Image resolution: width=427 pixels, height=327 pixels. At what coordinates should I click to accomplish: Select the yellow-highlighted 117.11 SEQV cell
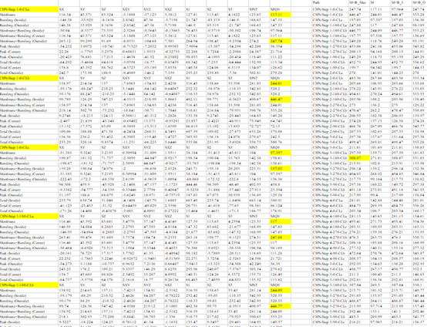click(x=281, y=15)
